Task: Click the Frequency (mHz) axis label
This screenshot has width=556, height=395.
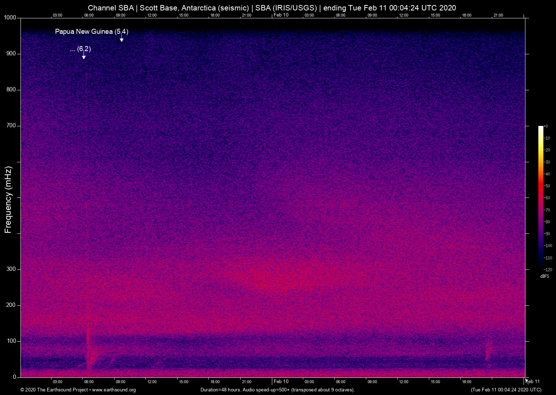Action: [8, 200]
